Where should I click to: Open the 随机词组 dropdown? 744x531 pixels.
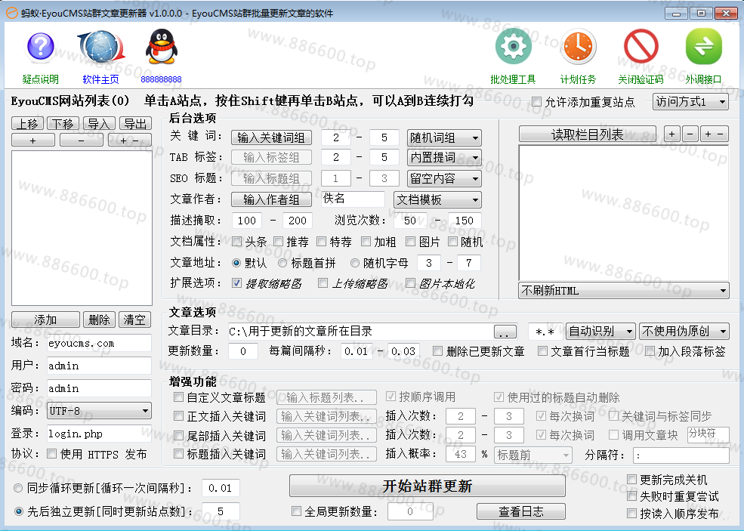click(444, 137)
